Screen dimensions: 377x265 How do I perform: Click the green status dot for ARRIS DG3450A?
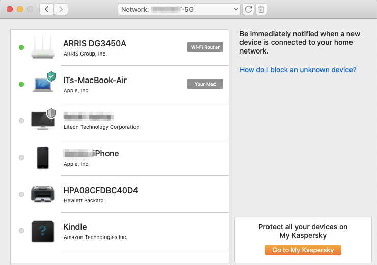point(21,47)
